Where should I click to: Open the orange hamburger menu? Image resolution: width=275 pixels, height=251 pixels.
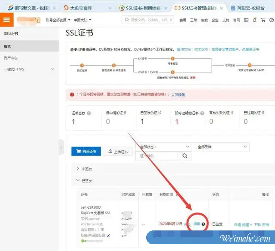click(7, 20)
